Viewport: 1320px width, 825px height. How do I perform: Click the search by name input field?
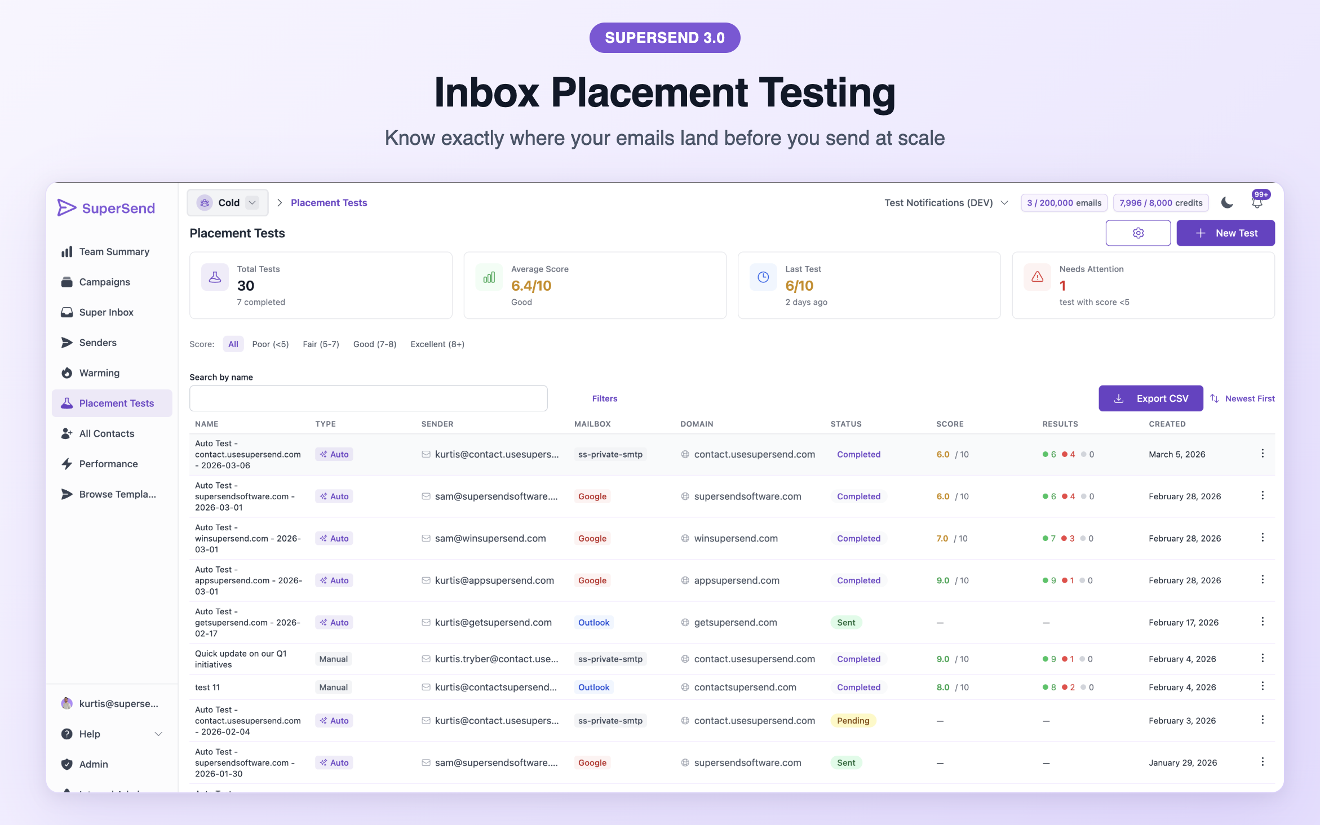tap(368, 398)
